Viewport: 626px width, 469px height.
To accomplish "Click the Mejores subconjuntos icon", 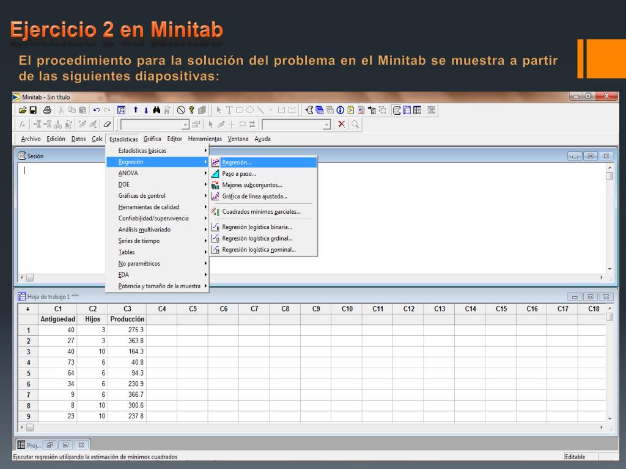I will tap(215, 185).
